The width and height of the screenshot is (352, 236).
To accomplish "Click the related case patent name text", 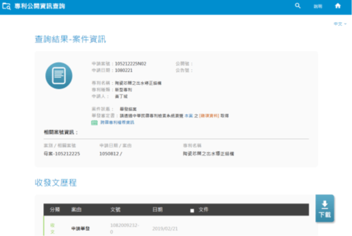I will pyautogui.click(x=208, y=154).
